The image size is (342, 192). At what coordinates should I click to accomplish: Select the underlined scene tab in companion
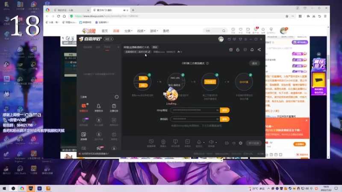click(107, 47)
